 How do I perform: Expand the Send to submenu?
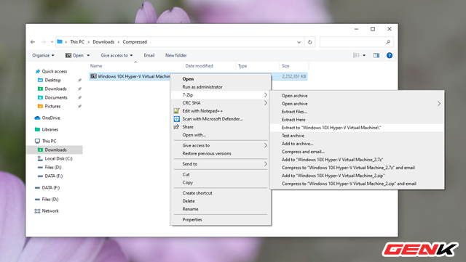pos(221,164)
